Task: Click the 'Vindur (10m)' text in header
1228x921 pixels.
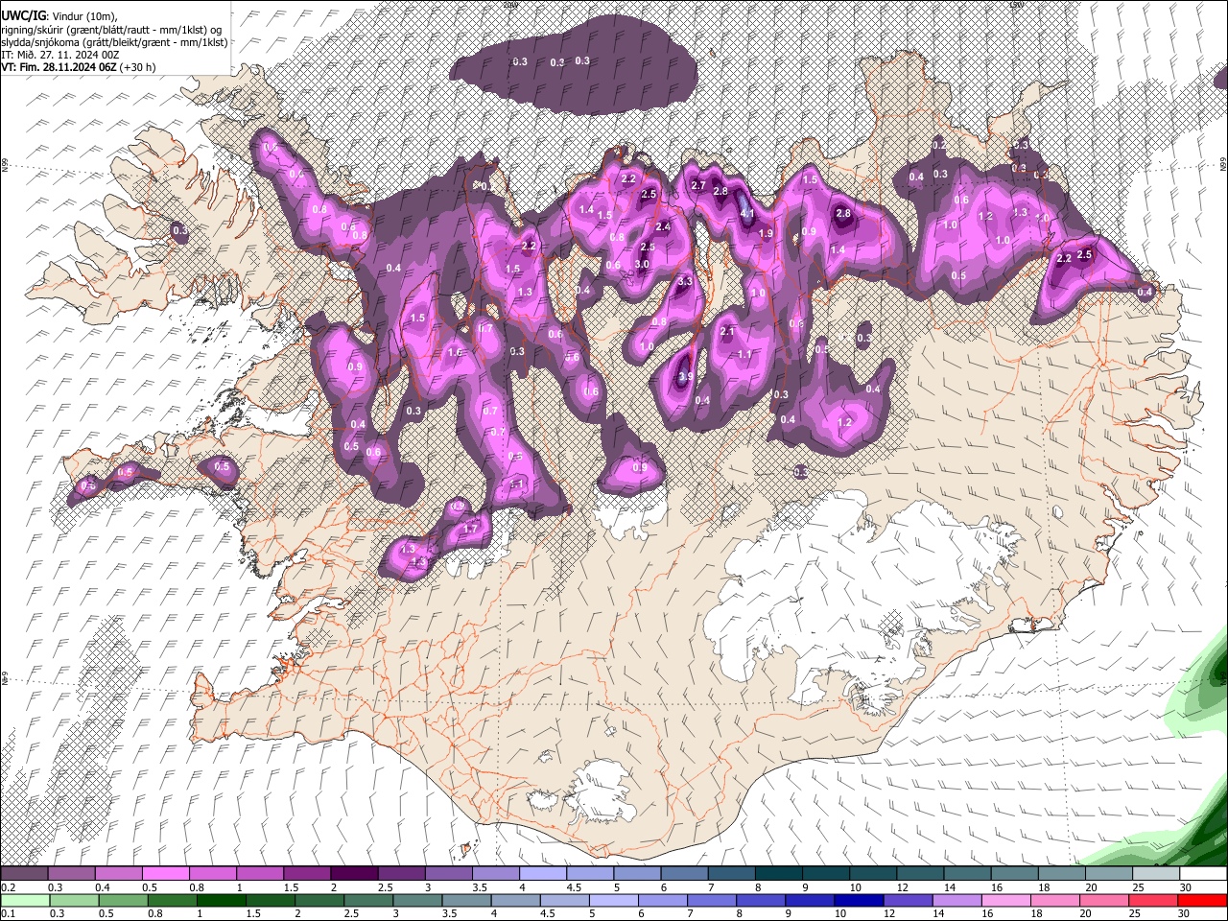Action: pyautogui.click(x=84, y=17)
